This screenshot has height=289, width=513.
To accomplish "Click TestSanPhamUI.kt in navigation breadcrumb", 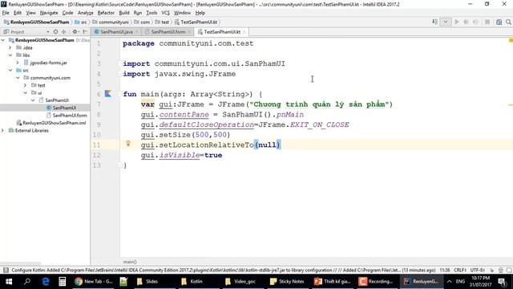I will coord(199,22).
